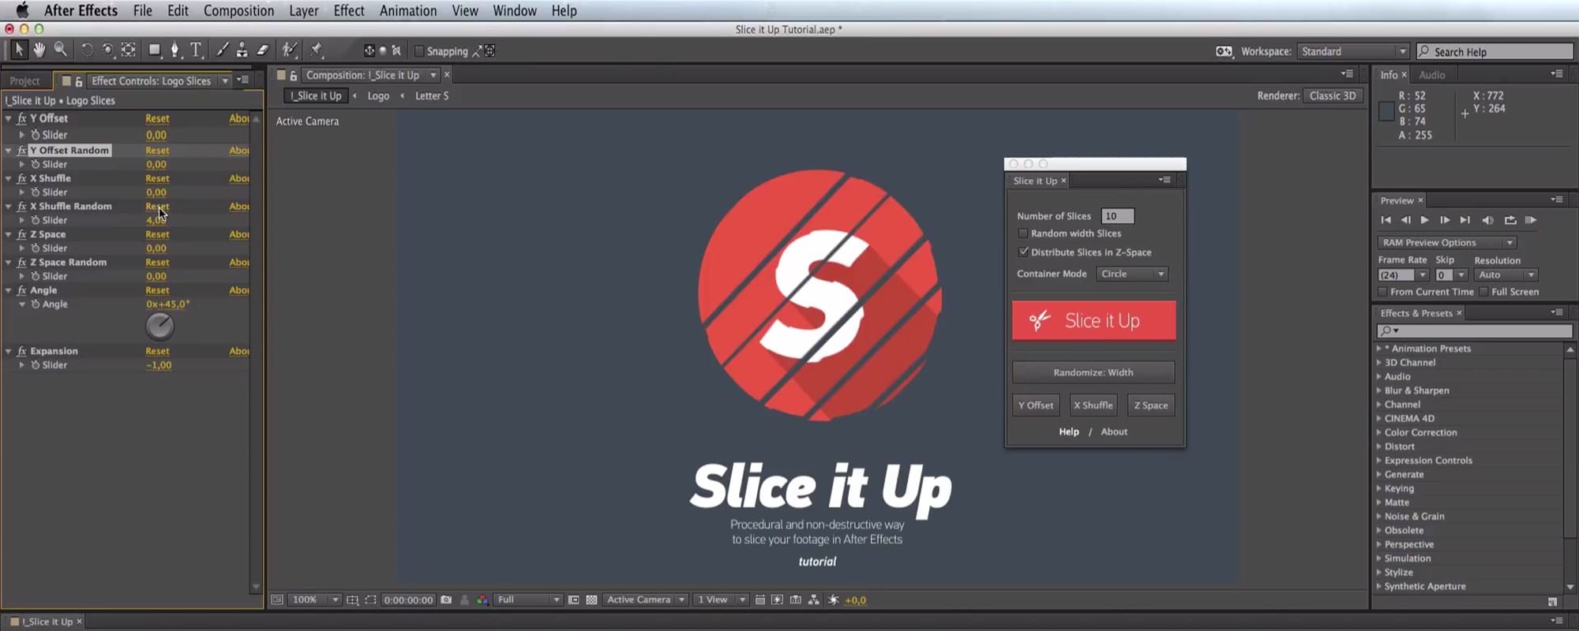Viewport: 1579px width, 631px height.
Task: Jump to first frame in Preview panel
Action: coord(1386,220)
